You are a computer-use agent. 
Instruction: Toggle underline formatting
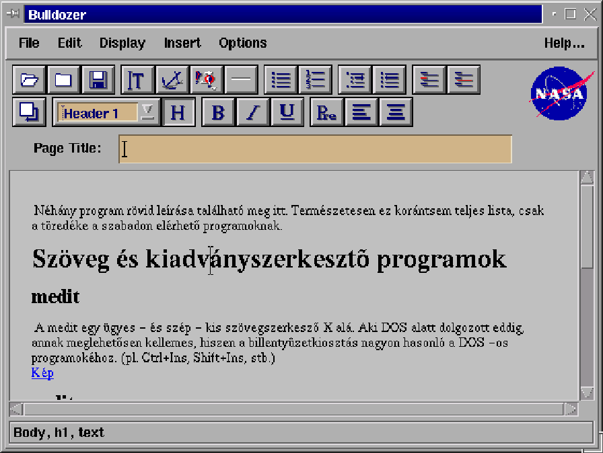pyautogui.click(x=287, y=112)
